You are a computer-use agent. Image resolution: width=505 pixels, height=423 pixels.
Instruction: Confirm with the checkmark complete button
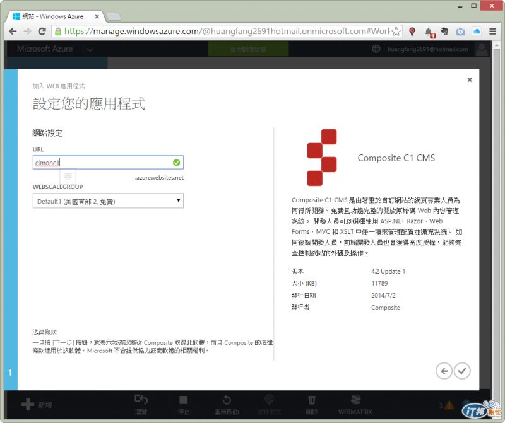pos(462,371)
